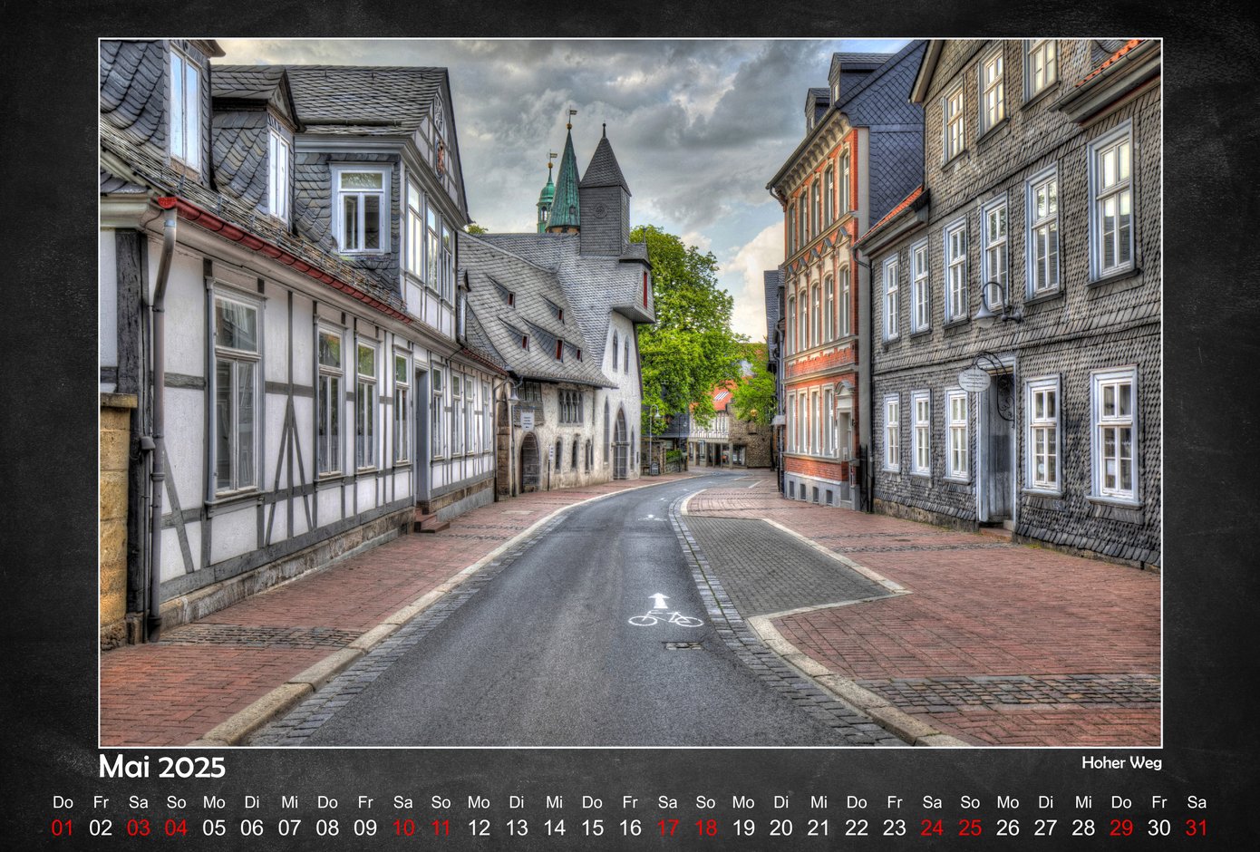This screenshot has width=1260, height=852.
Task: Select date 14 in the calendar
Action: pyautogui.click(x=554, y=828)
